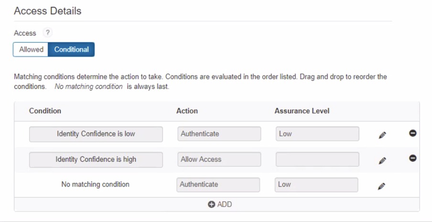Open Action field for No matching condition
432x222 pixels.
218,184
